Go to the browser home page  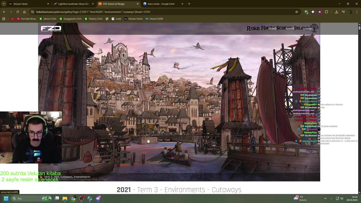click(24, 12)
